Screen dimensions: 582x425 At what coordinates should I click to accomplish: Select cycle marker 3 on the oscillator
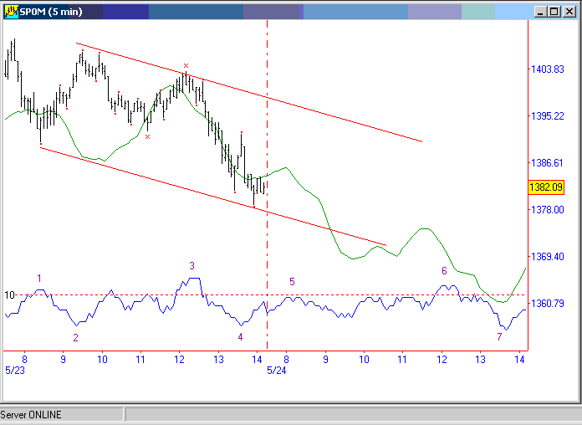pyautogui.click(x=191, y=266)
